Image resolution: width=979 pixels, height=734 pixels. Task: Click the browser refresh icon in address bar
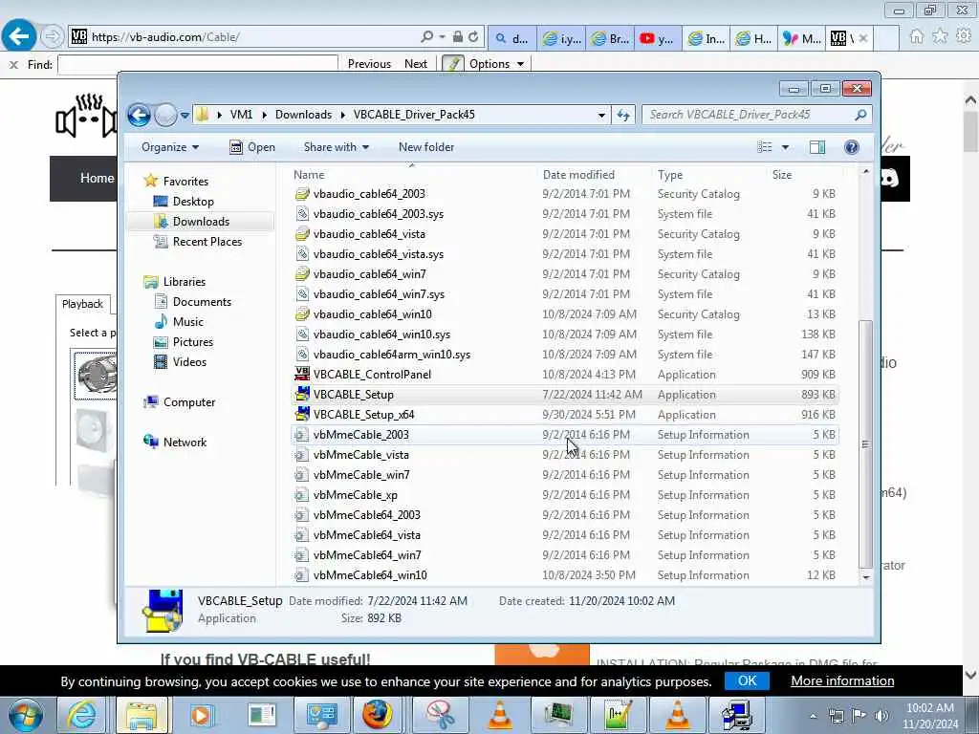(x=473, y=37)
